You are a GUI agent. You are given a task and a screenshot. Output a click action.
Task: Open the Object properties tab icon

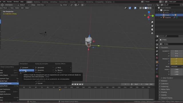click(157, 62)
